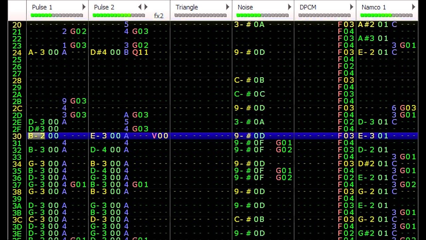
Task: Select A#2 note in Namco 1 row 20
Action: pos(366,24)
